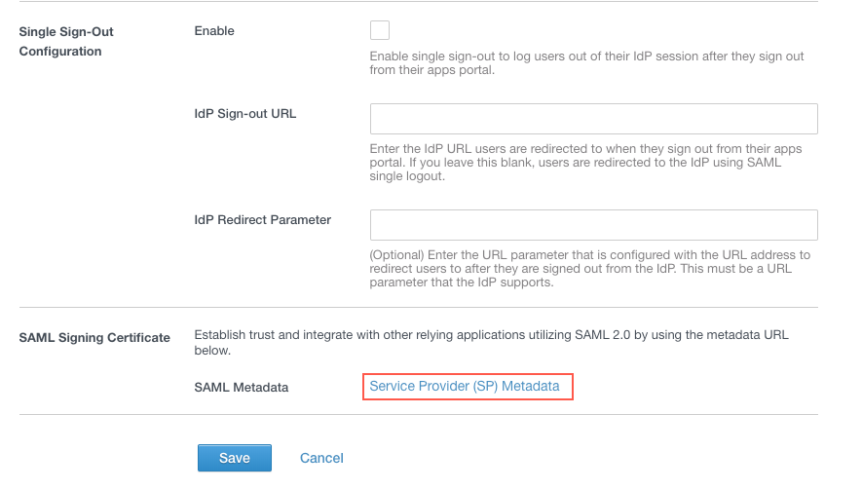Image resolution: width=862 pixels, height=490 pixels.
Task: Focus the IdP Redirect Parameter text box
Action: [x=593, y=225]
